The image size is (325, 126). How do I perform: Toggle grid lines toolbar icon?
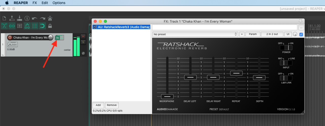(x=35, y=26)
